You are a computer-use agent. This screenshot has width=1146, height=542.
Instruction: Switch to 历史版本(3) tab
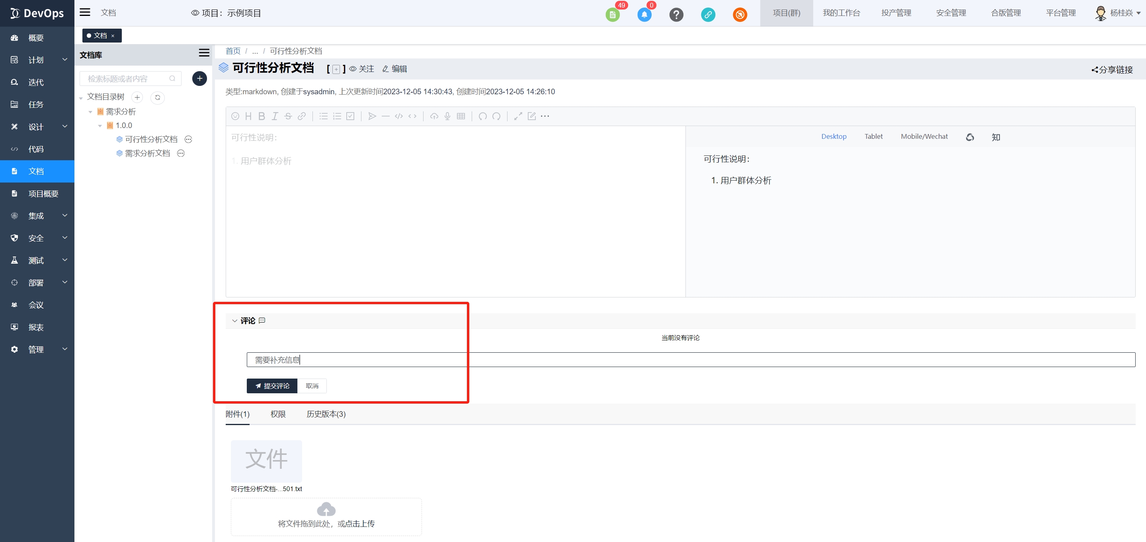tap(326, 414)
